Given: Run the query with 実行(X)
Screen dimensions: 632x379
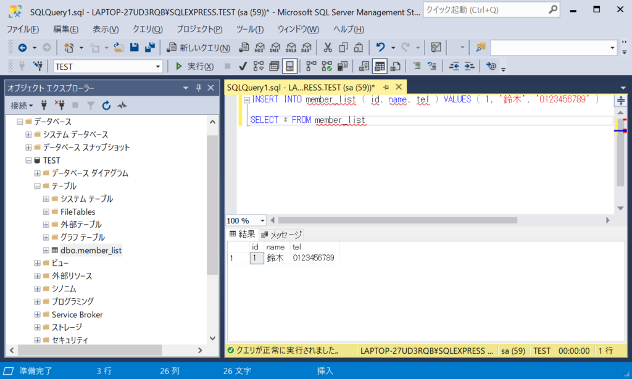Looking at the screenshot, I should pyautogui.click(x=194, y=66).
